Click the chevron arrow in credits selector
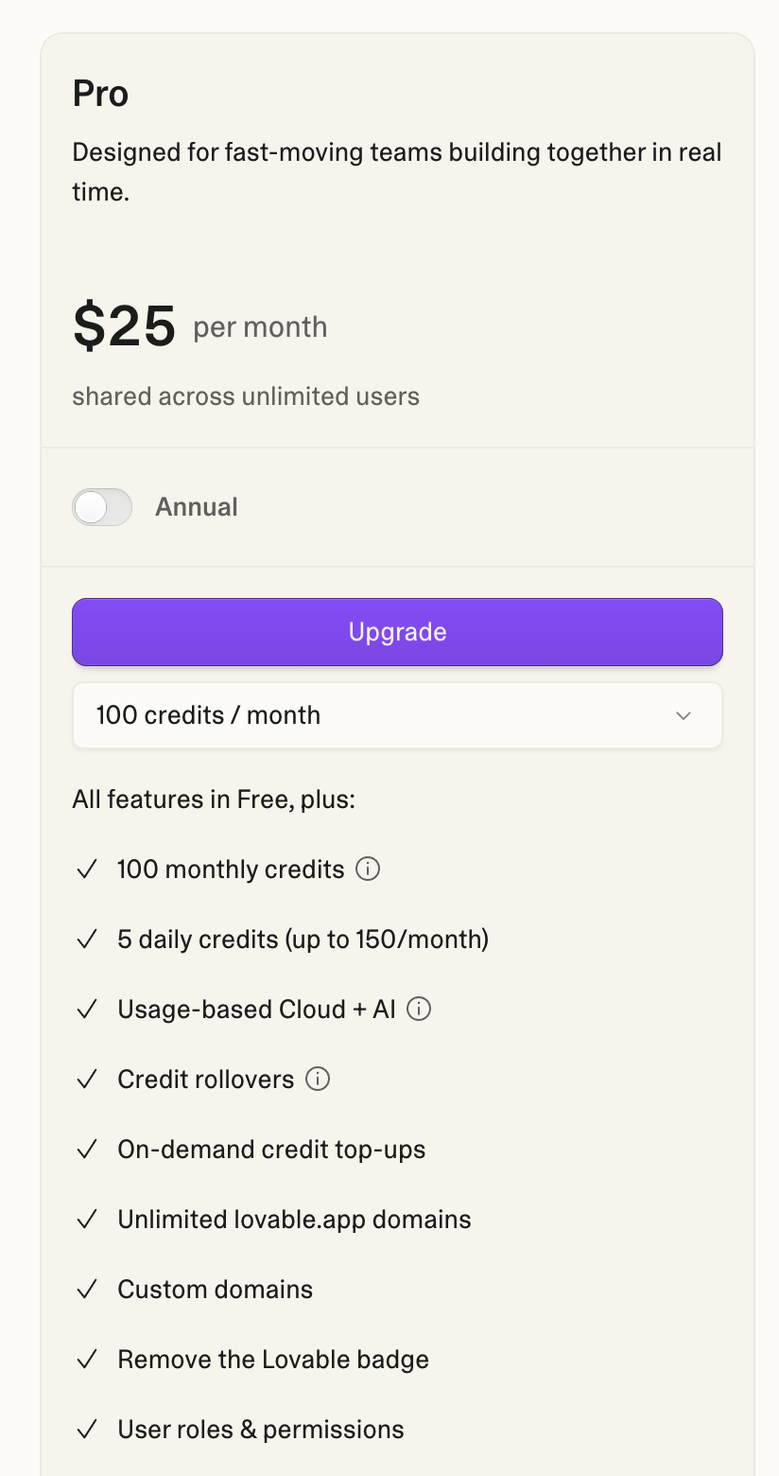 pos(684,715)
